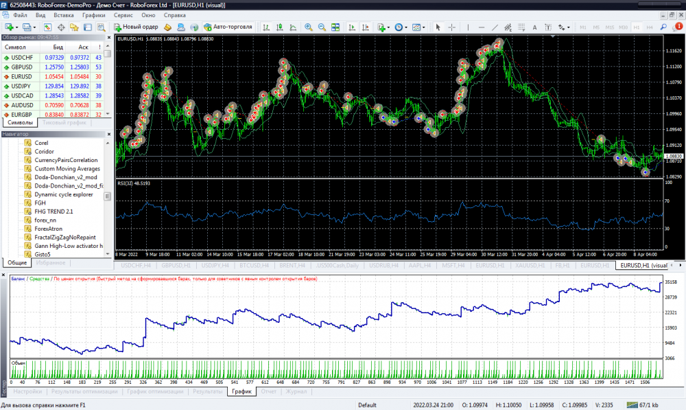Viewport: 686px width, 410px height.
Task: Select the Text Label 'T' tool
Action: coord(547,27)
